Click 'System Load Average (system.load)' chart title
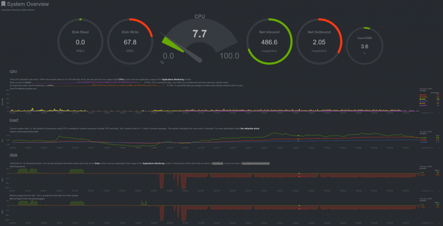 (23, 131)
